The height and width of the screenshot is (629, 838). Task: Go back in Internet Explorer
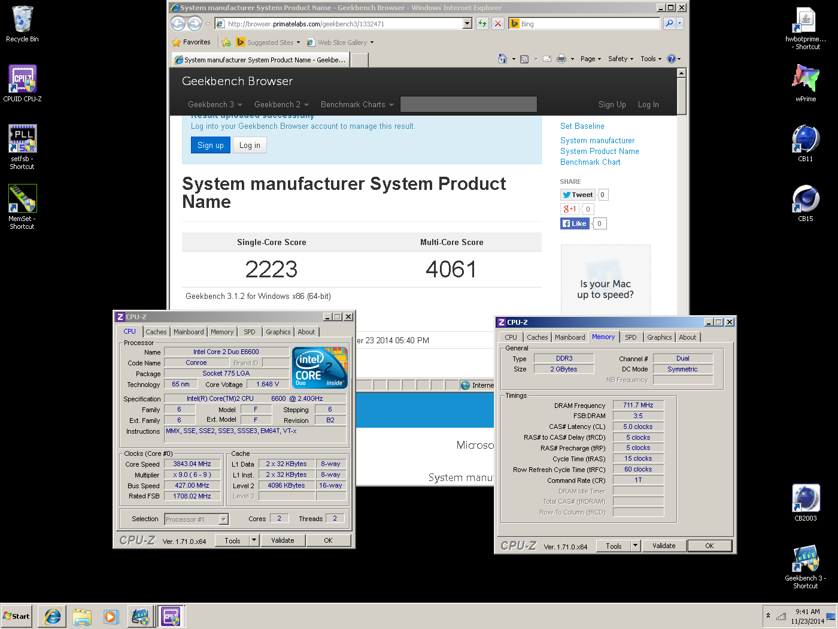[x=178, y=23]
